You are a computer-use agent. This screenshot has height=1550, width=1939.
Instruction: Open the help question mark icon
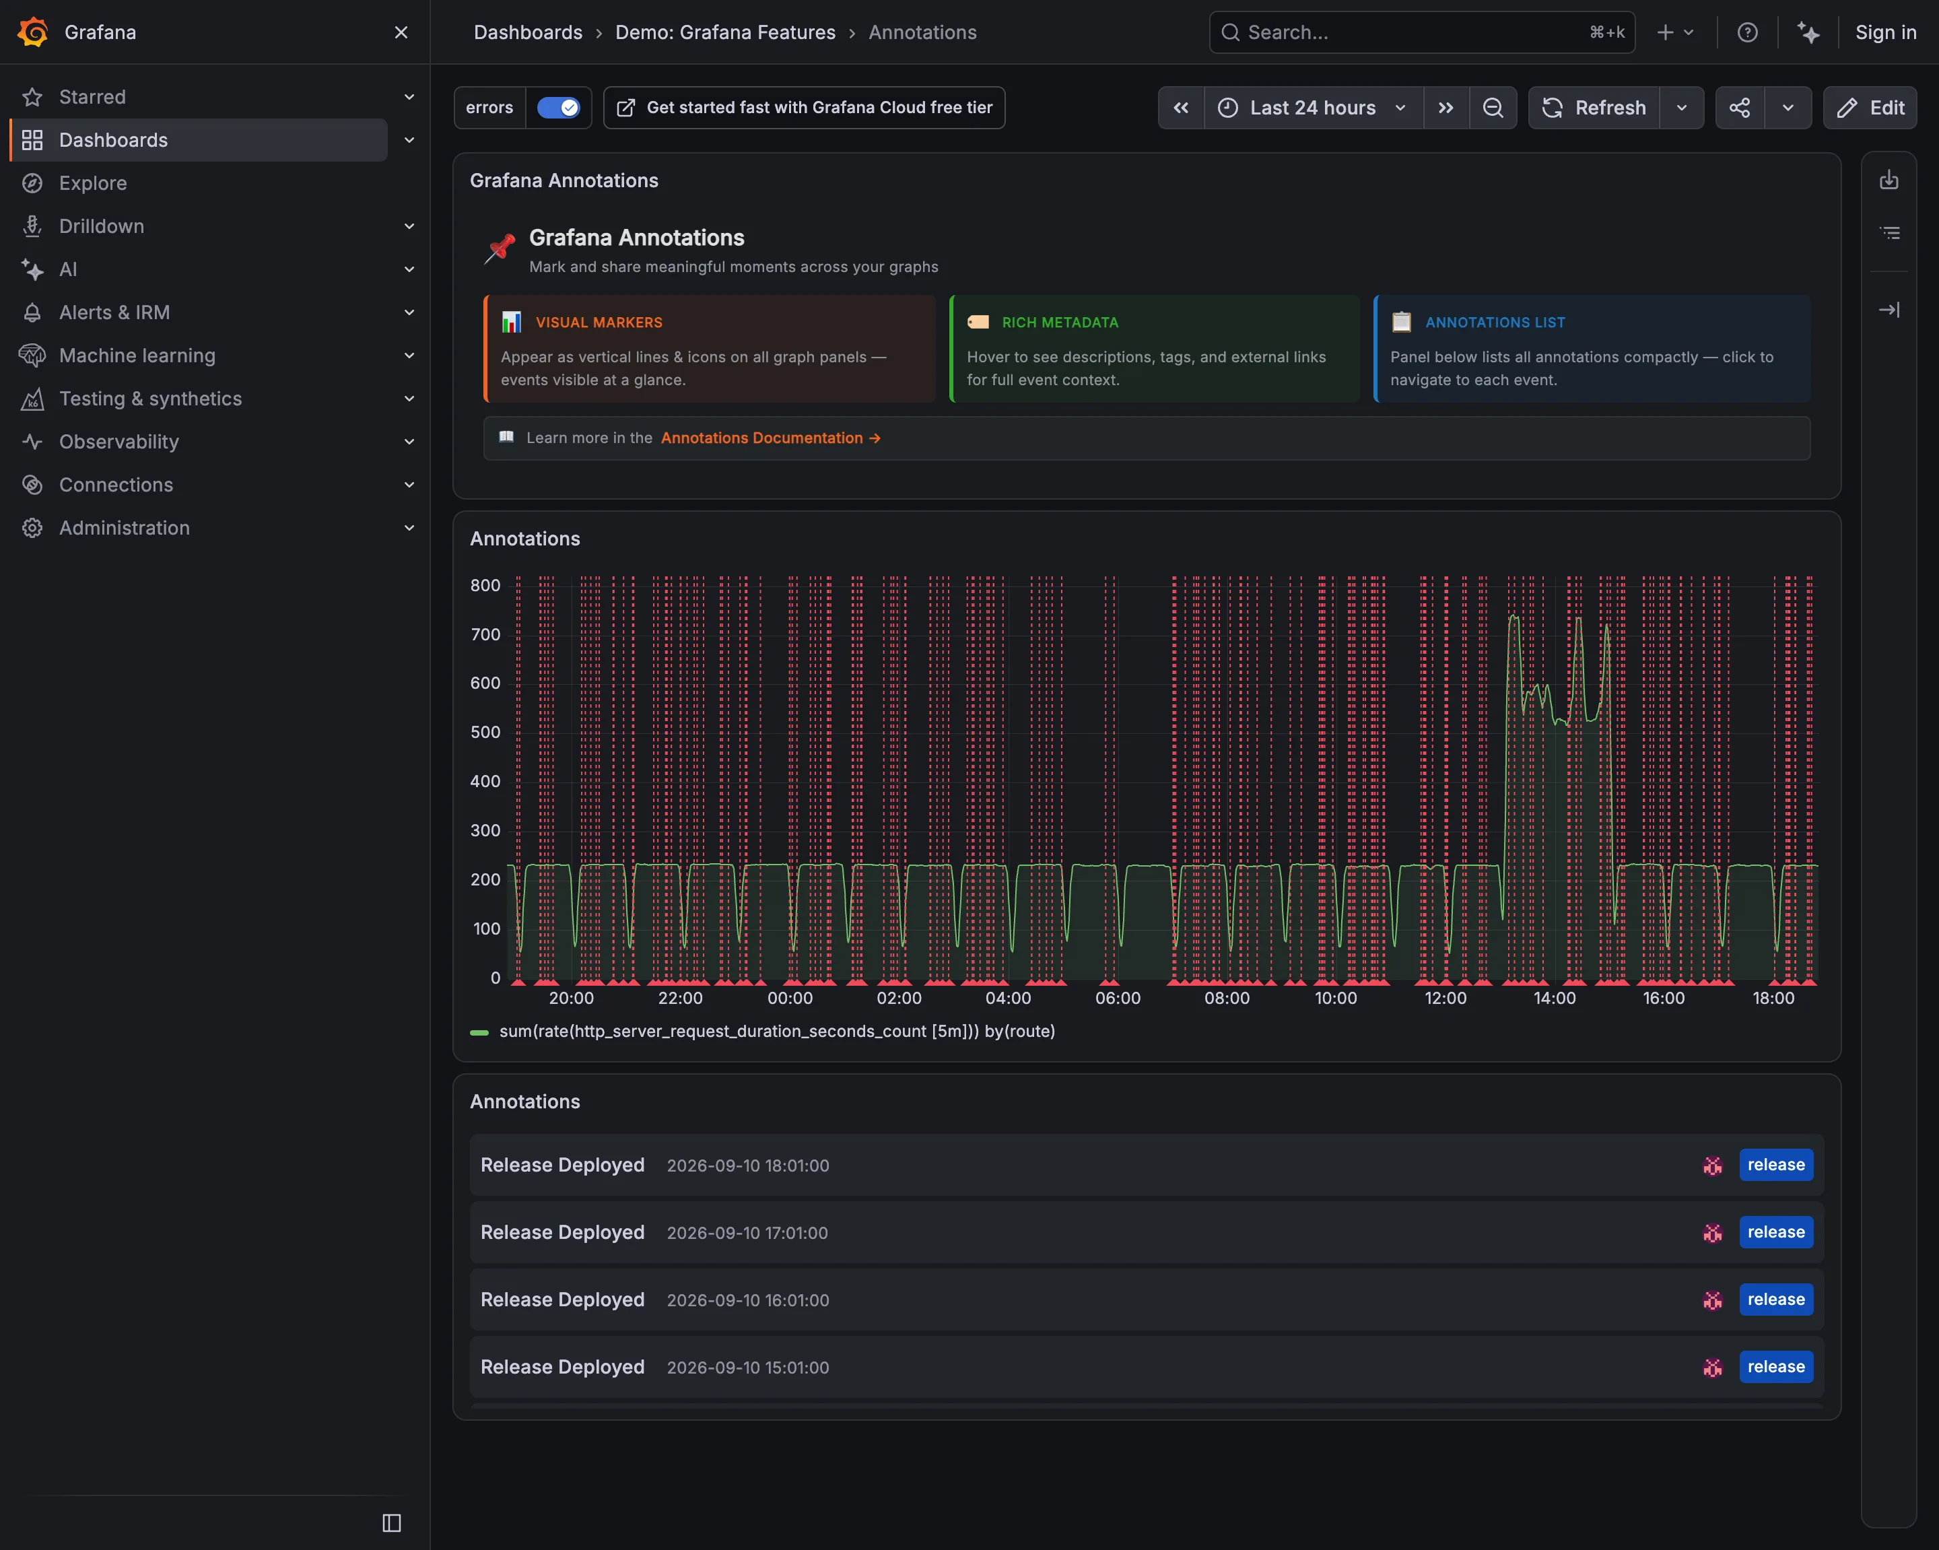pyautogui.click(x=1747, y=32)
